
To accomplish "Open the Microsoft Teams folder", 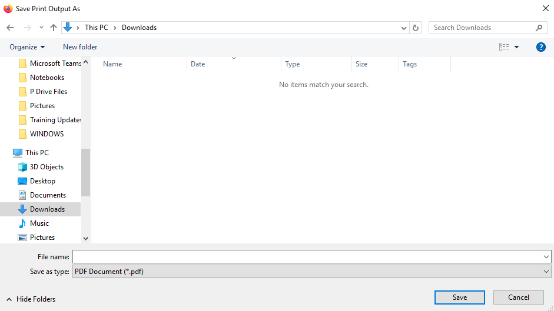I will pos(49,63).
